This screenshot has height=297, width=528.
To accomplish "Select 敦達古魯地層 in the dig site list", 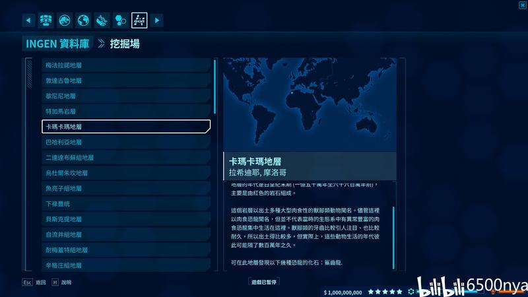I will click(126, 81).
